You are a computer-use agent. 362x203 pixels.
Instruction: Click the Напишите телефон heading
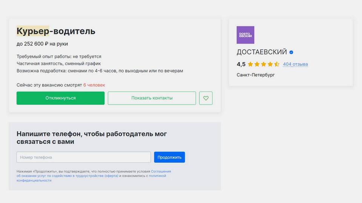(92, 138)
